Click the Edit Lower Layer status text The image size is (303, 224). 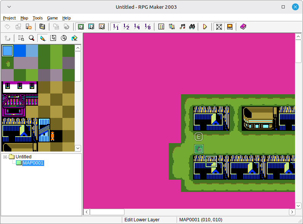click(142, 220)
